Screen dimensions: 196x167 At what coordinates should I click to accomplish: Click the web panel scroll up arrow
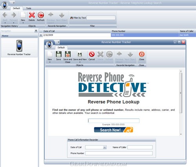point(181,71)
